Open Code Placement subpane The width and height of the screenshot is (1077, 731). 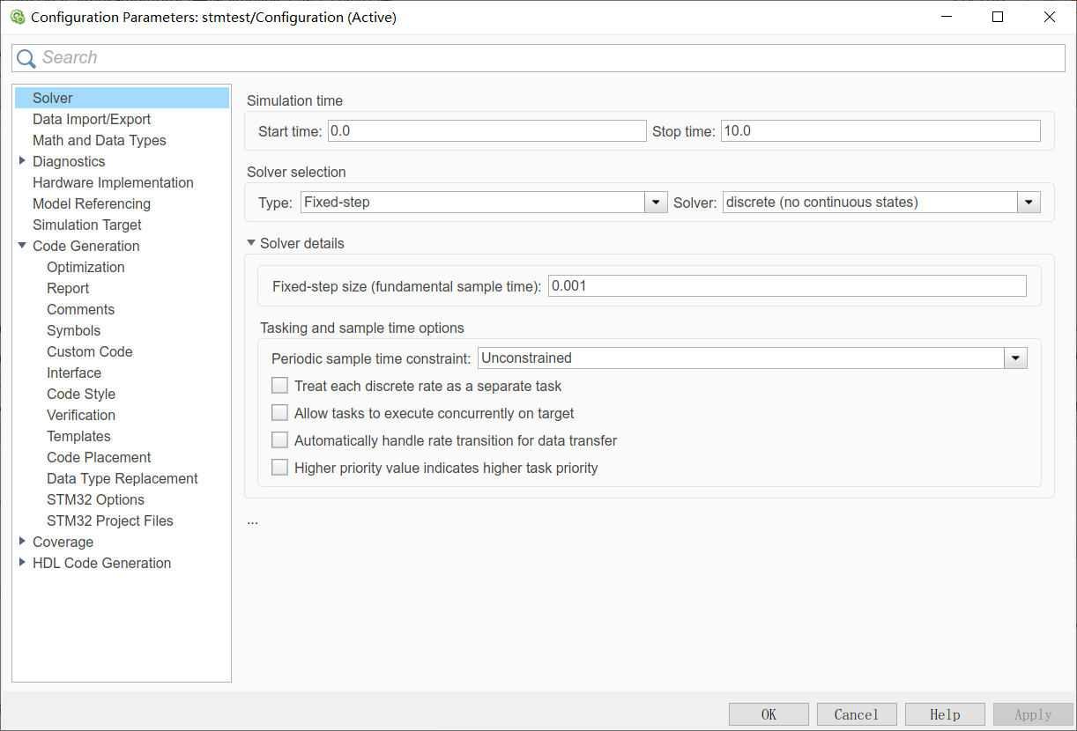coord(99,457)
